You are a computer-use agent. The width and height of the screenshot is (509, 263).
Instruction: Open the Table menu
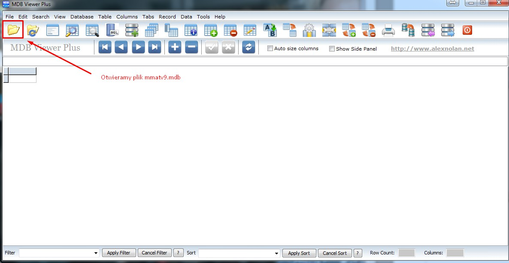click(105, 17)
